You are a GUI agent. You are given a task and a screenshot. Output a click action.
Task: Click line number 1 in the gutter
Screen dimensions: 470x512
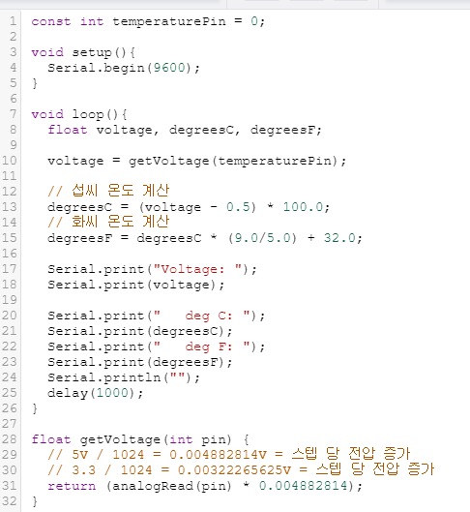pos(13,21)
